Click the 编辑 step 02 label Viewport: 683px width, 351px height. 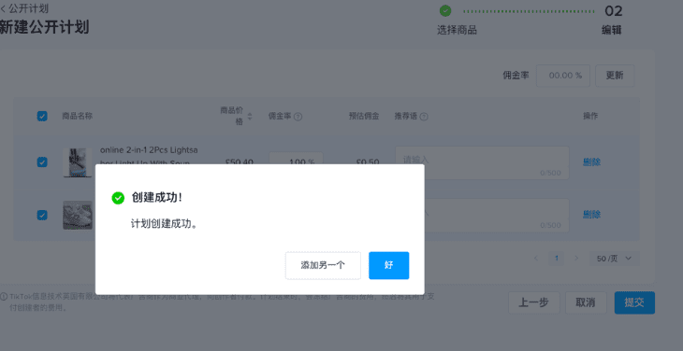coord(612,30)
